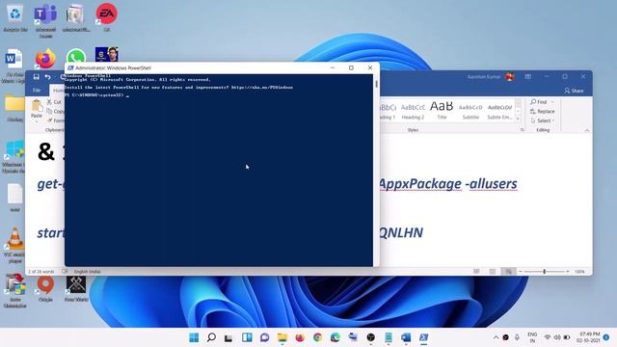Open File Explorer from the taskbar
The height and width of the screenshot is (347, 617).
click(282, 337)
